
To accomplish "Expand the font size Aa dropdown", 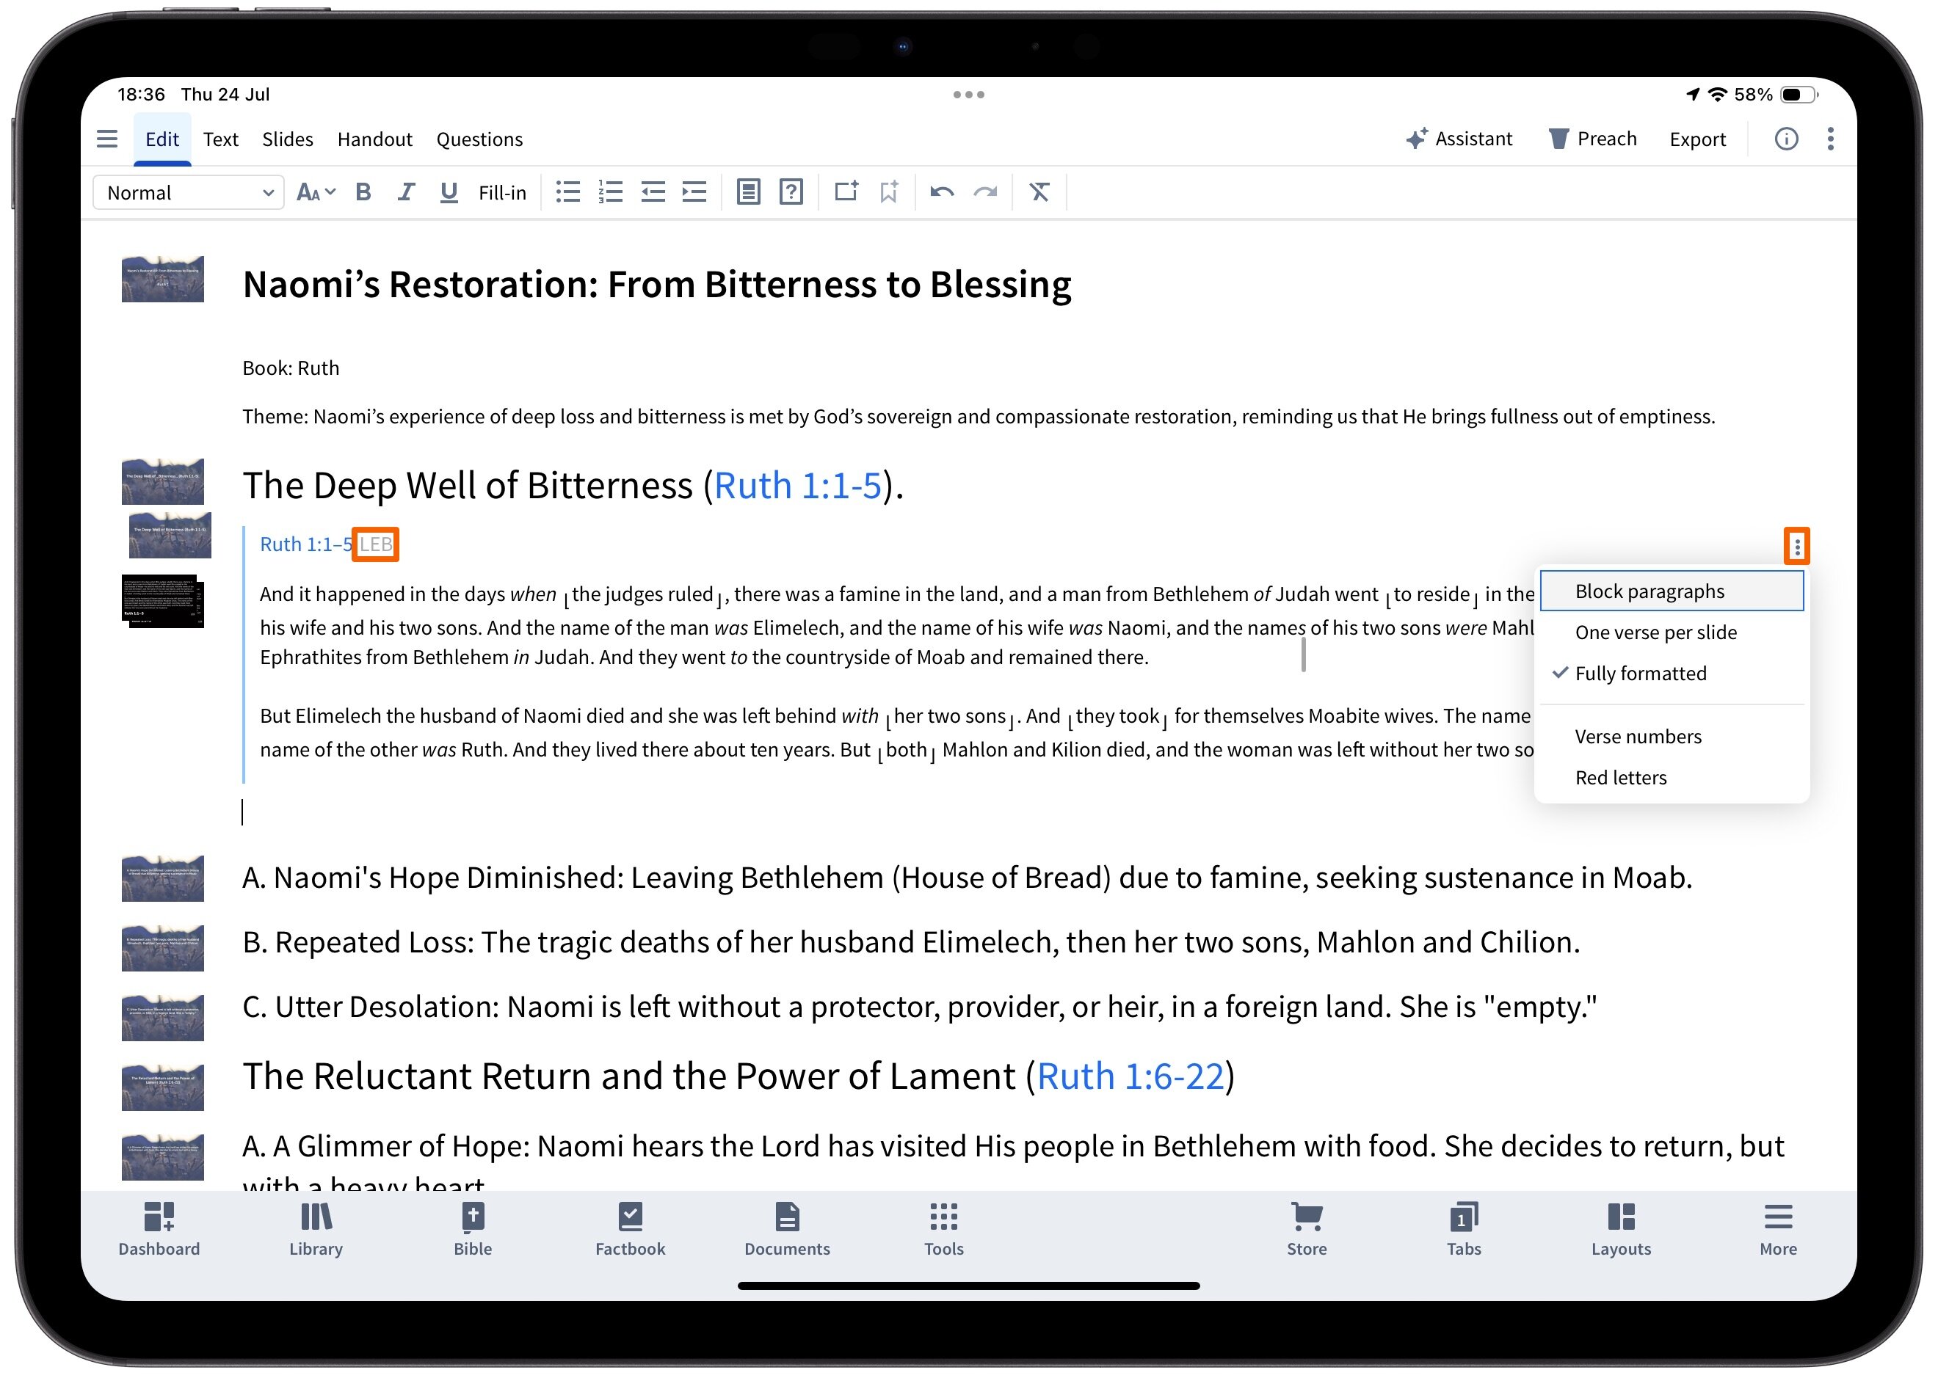I will (316, 193).
